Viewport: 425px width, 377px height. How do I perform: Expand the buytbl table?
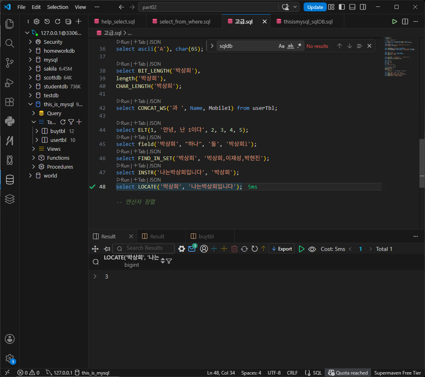pos(37,131)
